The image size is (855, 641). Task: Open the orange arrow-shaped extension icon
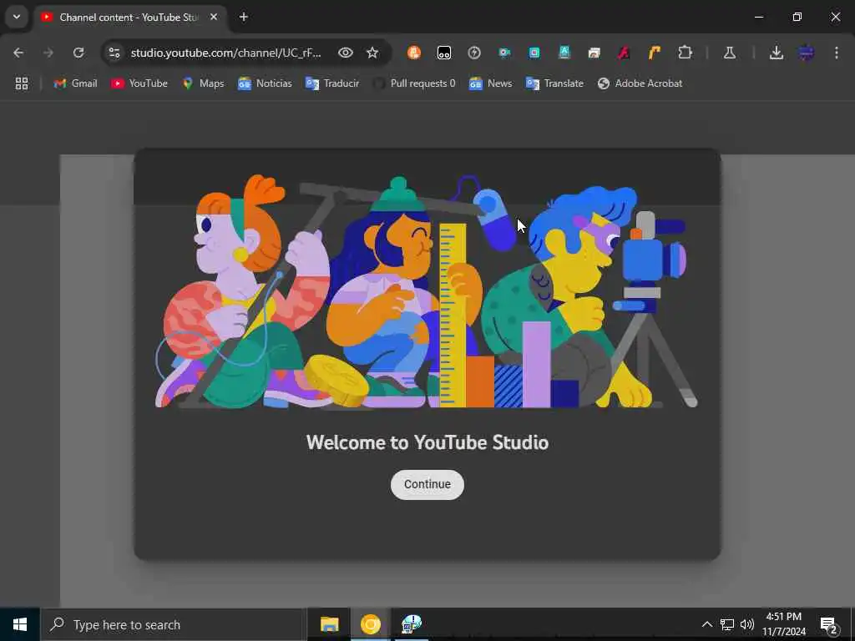pyautogui.click(x=655, y=53)
